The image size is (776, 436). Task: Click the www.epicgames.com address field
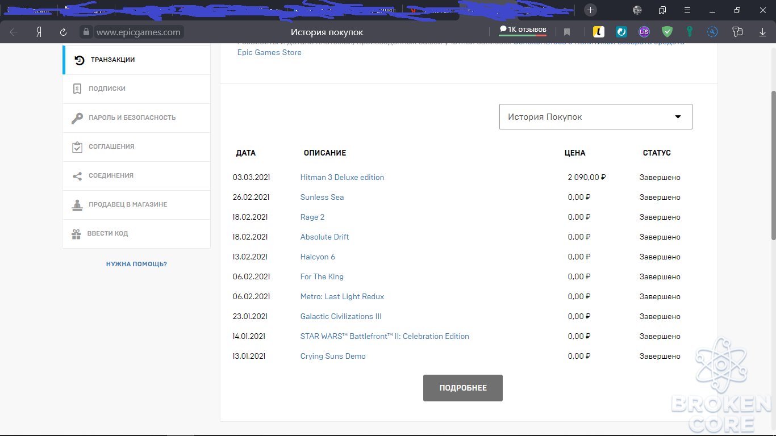pos(139,32)
